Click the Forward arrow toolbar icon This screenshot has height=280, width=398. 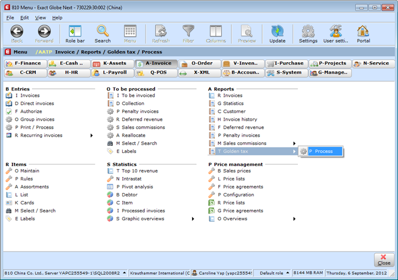(44, 31)
